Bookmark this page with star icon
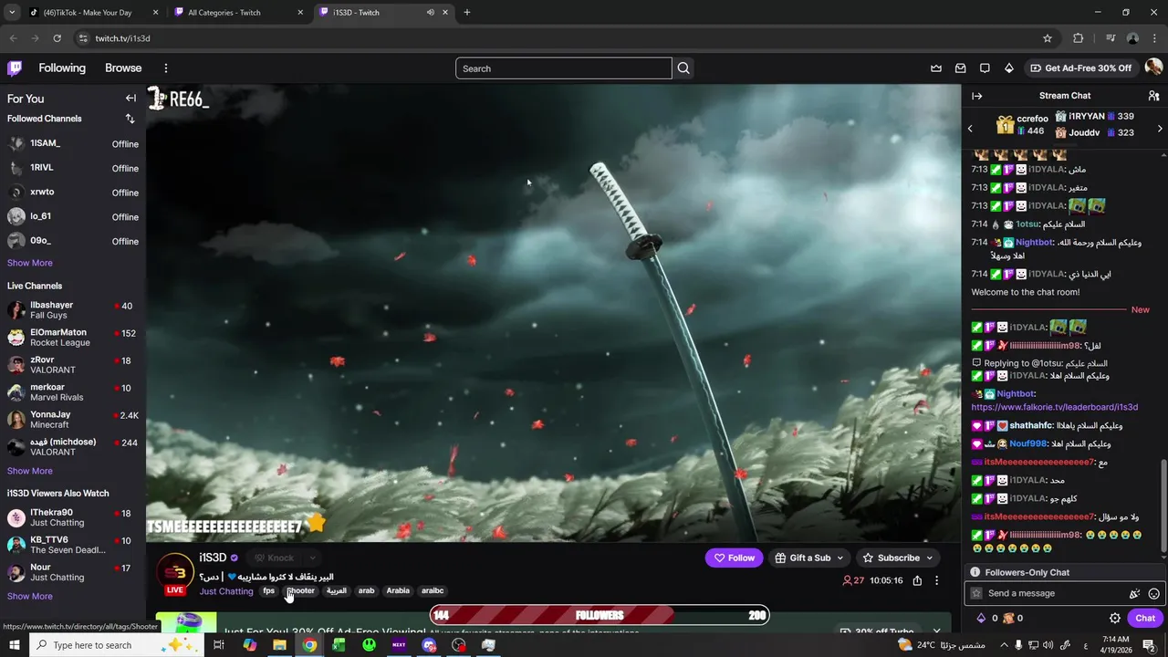 coord(1048,38)
